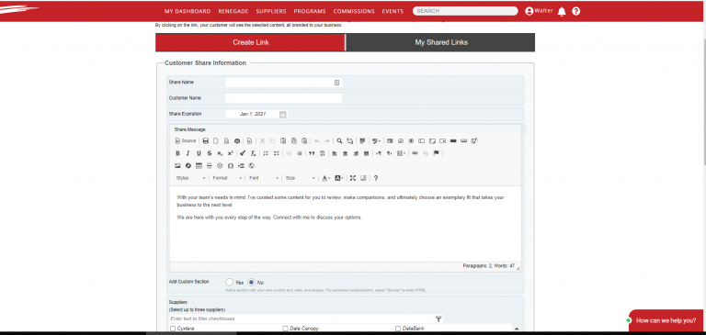Viewport: 706px width, 335px height.
Task: Open the Format dropdown
Action: tap(227, 178)
